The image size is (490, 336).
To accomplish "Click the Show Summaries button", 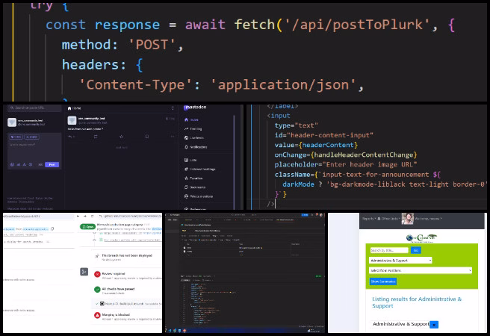I will (x=383, y=281).
